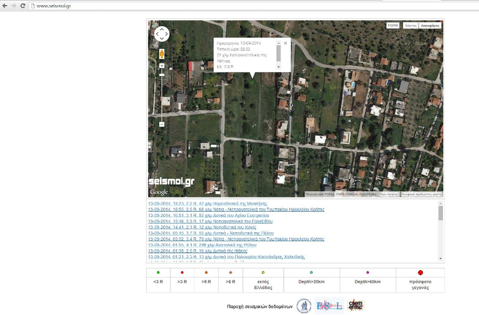The width and height of the screenshot is (479, 315).
Task: Click the map pan control wheel
Action: point(161,34)
